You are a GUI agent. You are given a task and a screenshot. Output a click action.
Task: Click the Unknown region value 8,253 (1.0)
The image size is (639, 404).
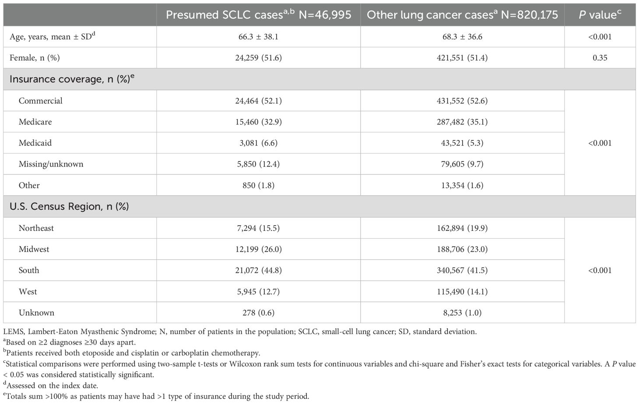click(x=462, y=313)
